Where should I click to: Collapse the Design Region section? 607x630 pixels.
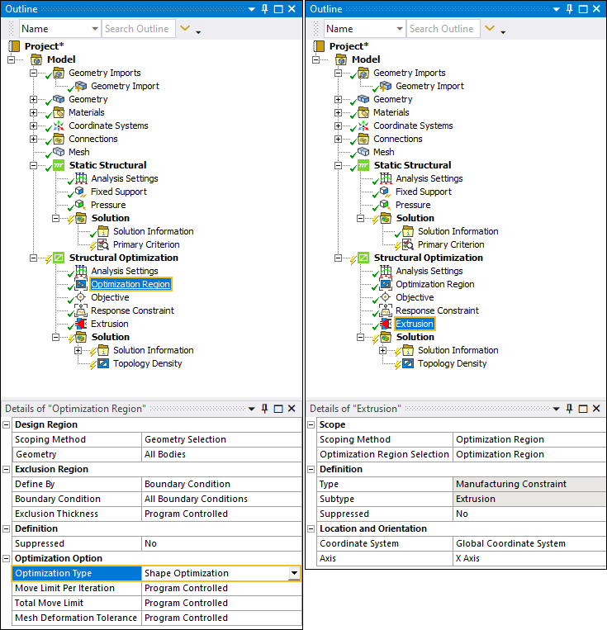coord(7,424)
